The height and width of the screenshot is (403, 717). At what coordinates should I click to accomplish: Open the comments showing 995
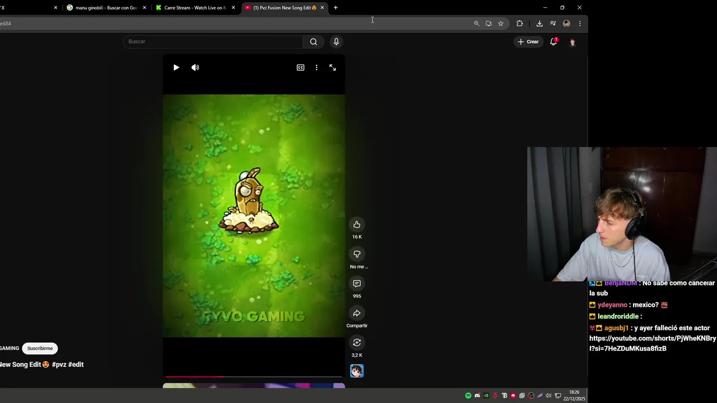[x=357, y=283]
